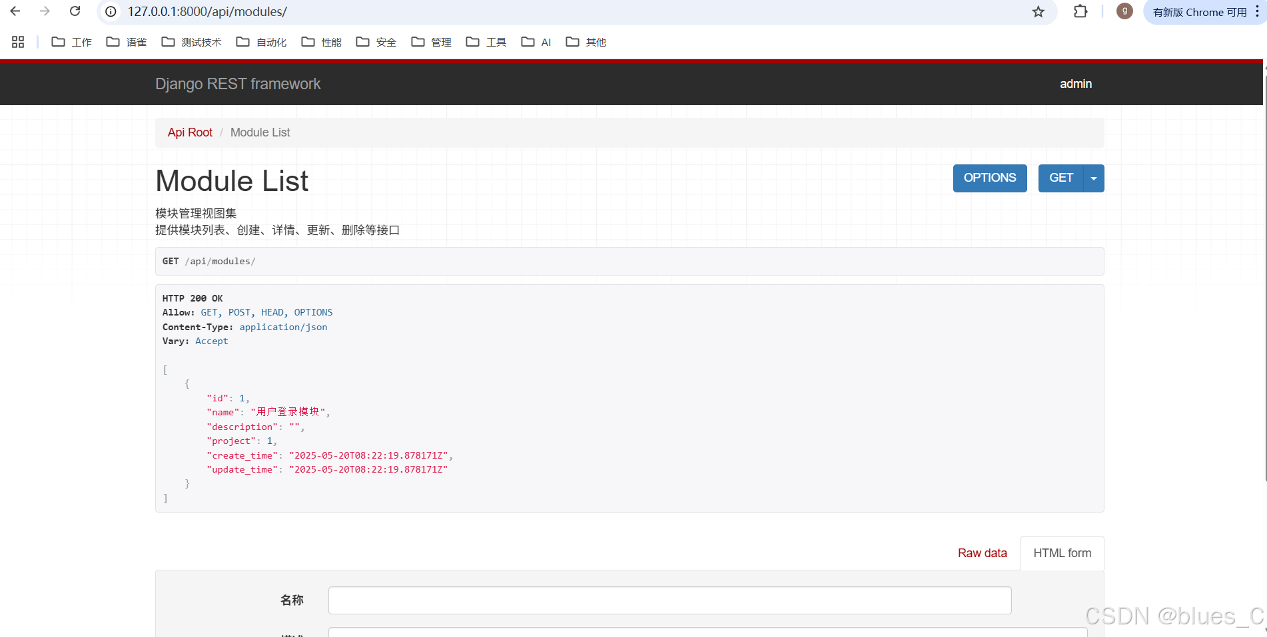Switch to the Raw data tab
Screen dimensions: 1267x637
click(982, 553)
